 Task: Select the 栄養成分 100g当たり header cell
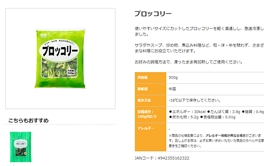tap(151, 114)
